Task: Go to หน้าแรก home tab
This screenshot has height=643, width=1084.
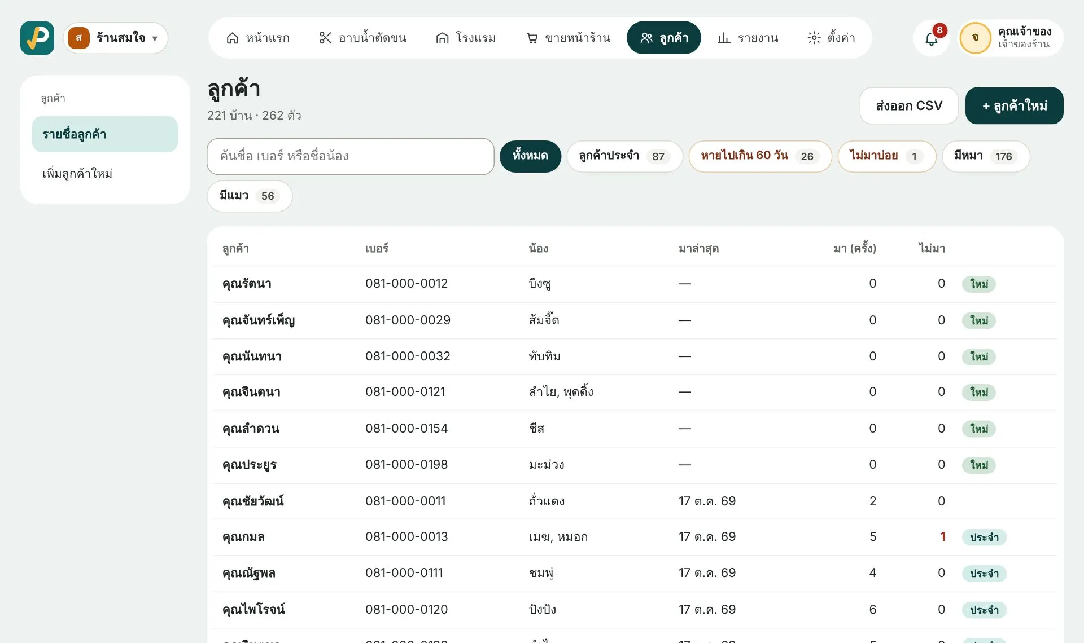Action: [x=257, y=38]
